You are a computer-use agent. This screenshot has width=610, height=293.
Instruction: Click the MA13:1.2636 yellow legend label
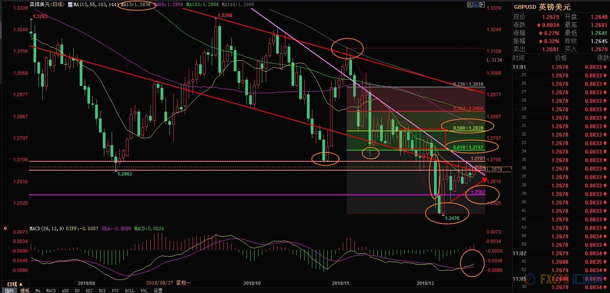[x=136, y=5]
